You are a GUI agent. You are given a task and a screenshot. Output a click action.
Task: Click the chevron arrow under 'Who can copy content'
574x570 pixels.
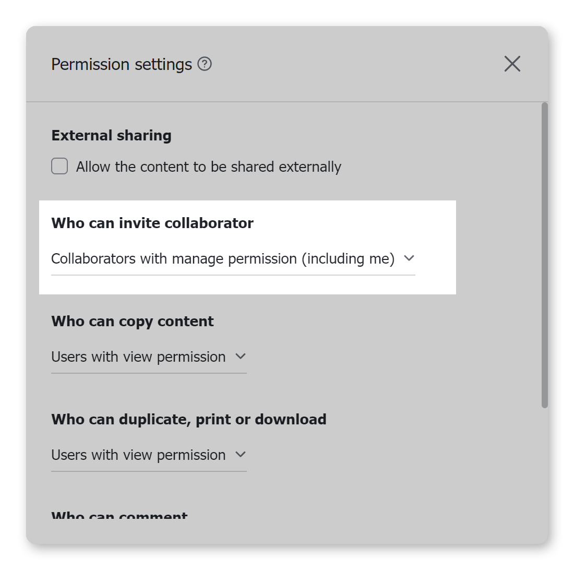240,357
